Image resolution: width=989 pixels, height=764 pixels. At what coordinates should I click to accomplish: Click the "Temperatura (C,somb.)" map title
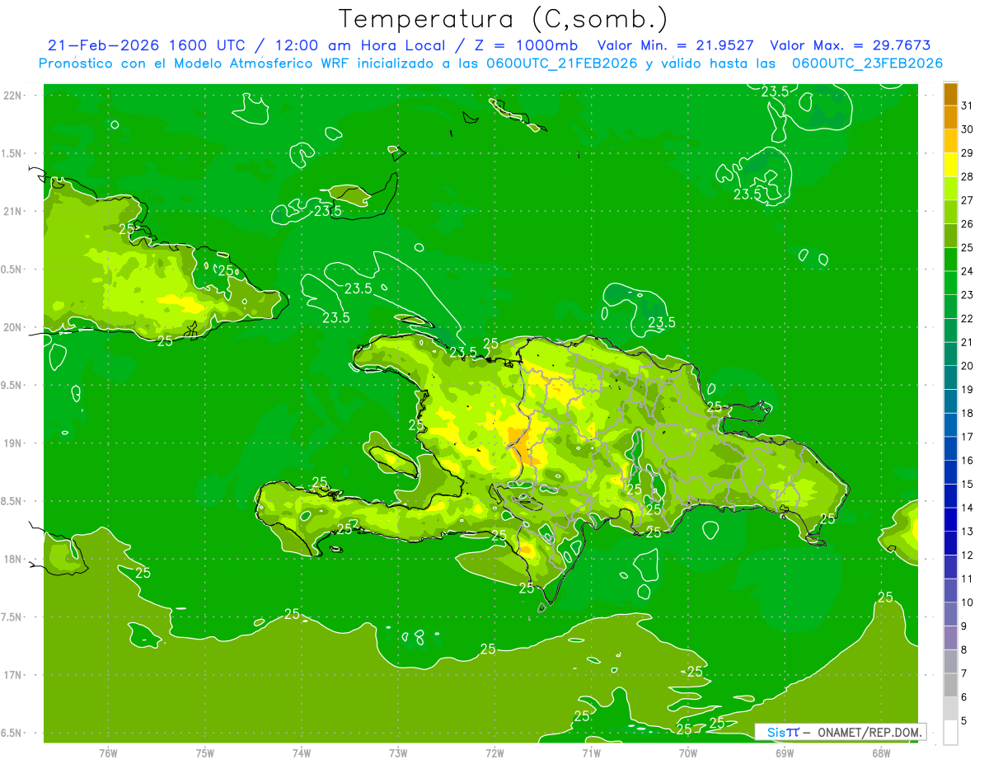[503, 19]
